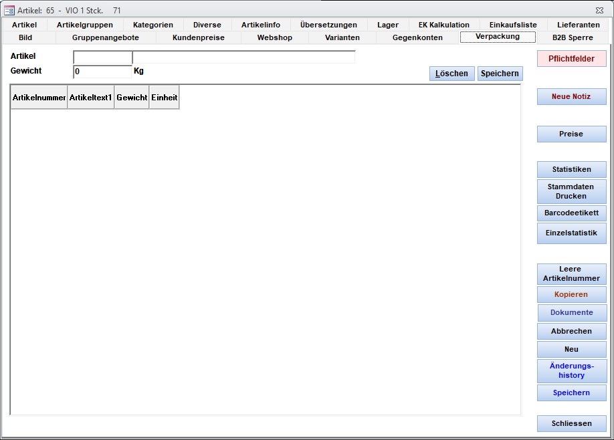Print via Stammdaten Drucken button
The width and height of the screenshot is (614, 440).
tap(571, 192)
